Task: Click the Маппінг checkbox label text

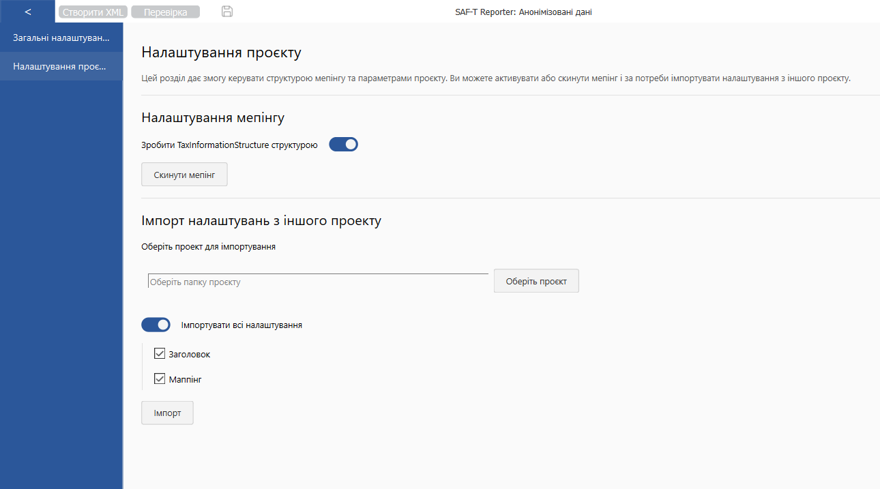Action: click(185, 379)
